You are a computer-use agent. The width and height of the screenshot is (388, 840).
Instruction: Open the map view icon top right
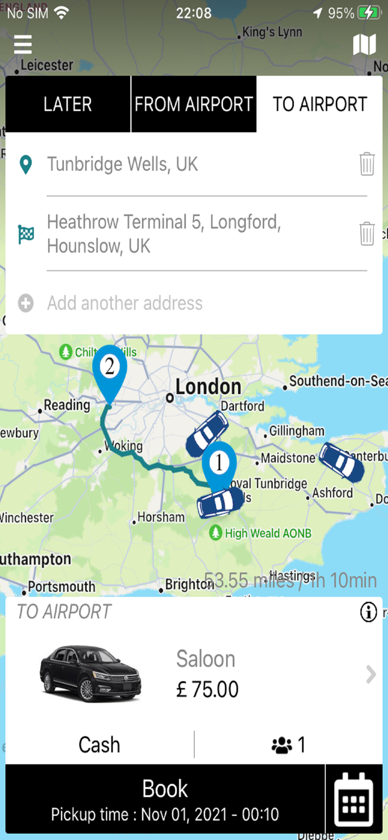(364, 44)
